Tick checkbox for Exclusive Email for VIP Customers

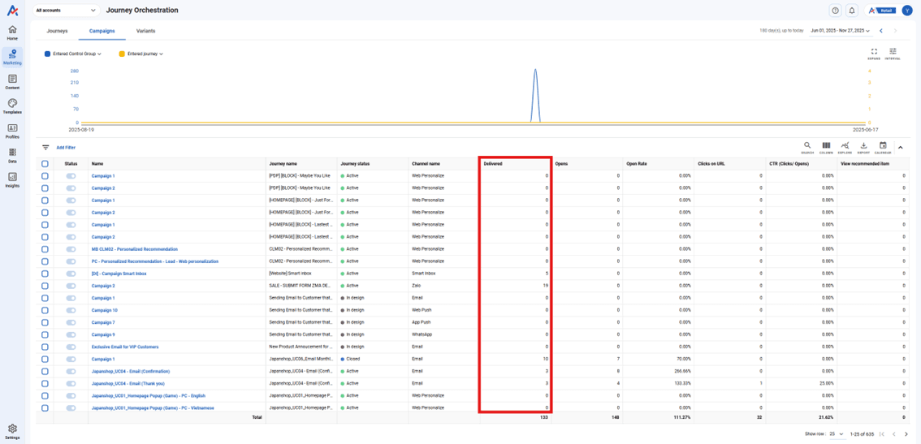pos(45,347)
